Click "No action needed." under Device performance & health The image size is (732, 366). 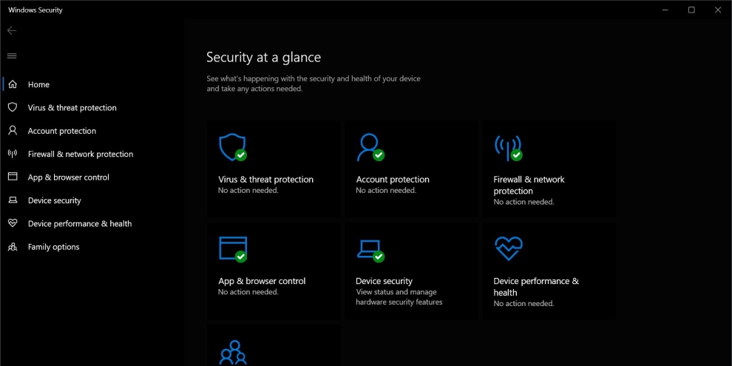coord(523,303)
